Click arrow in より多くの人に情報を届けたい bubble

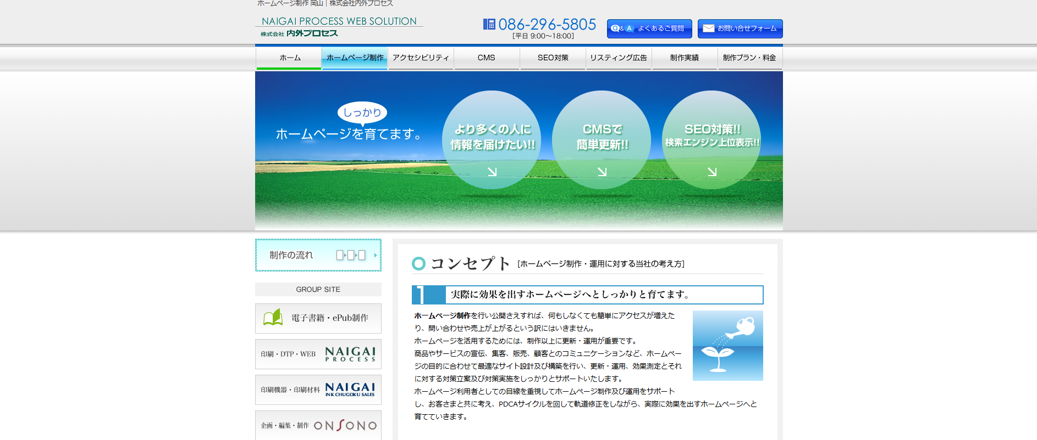coord(492,172)
